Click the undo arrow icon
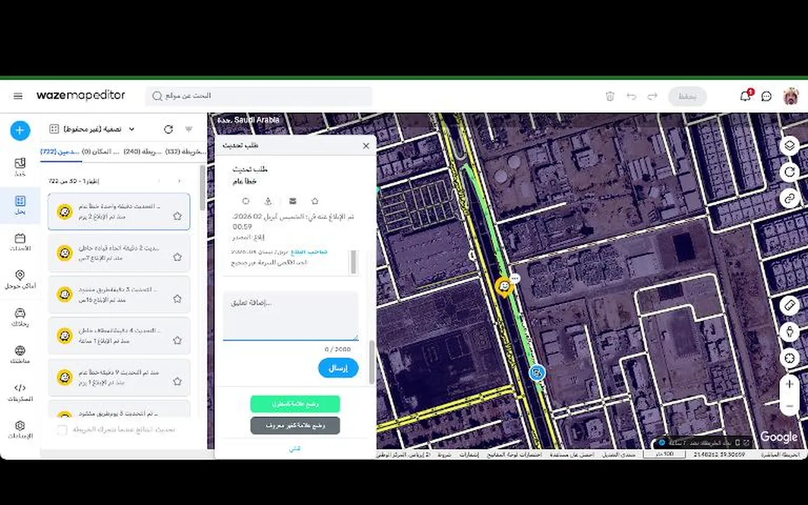 (x=631, y=96)
